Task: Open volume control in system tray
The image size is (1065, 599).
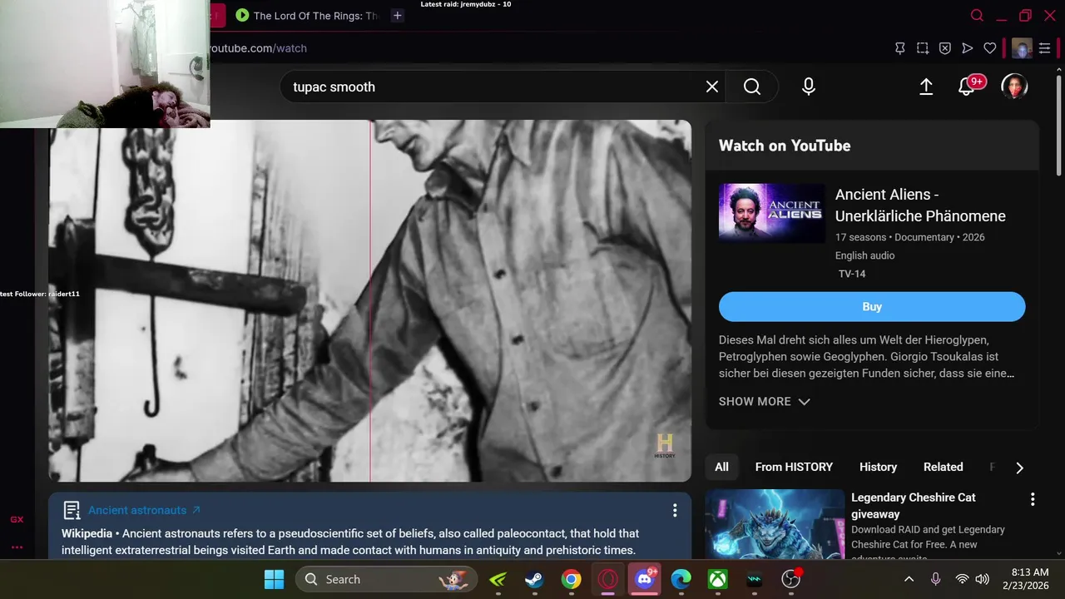Action: click(x=983, y=579)
